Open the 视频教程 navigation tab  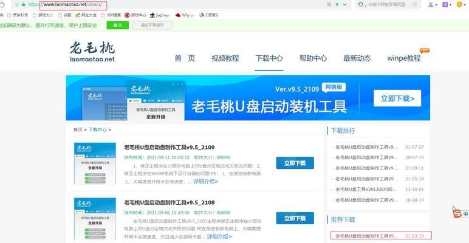(225, 58)
